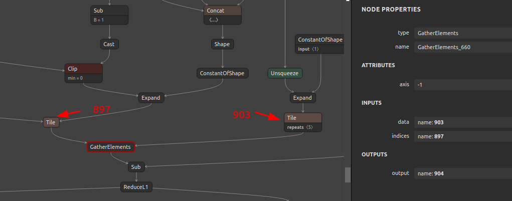Screen dimensions: 512x201
Task: Select the Concat node header
Action: pos(223,11)
